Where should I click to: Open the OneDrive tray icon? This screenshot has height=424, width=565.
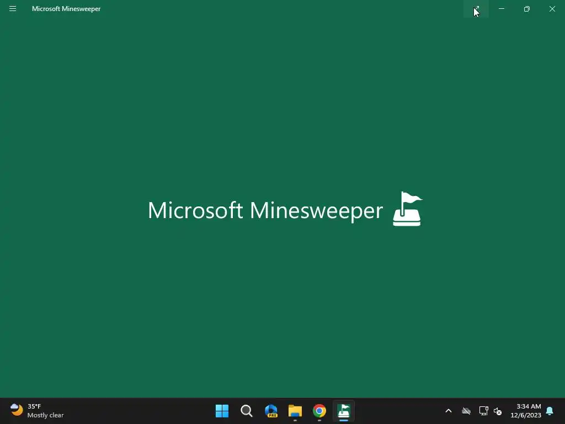(466, 411)
